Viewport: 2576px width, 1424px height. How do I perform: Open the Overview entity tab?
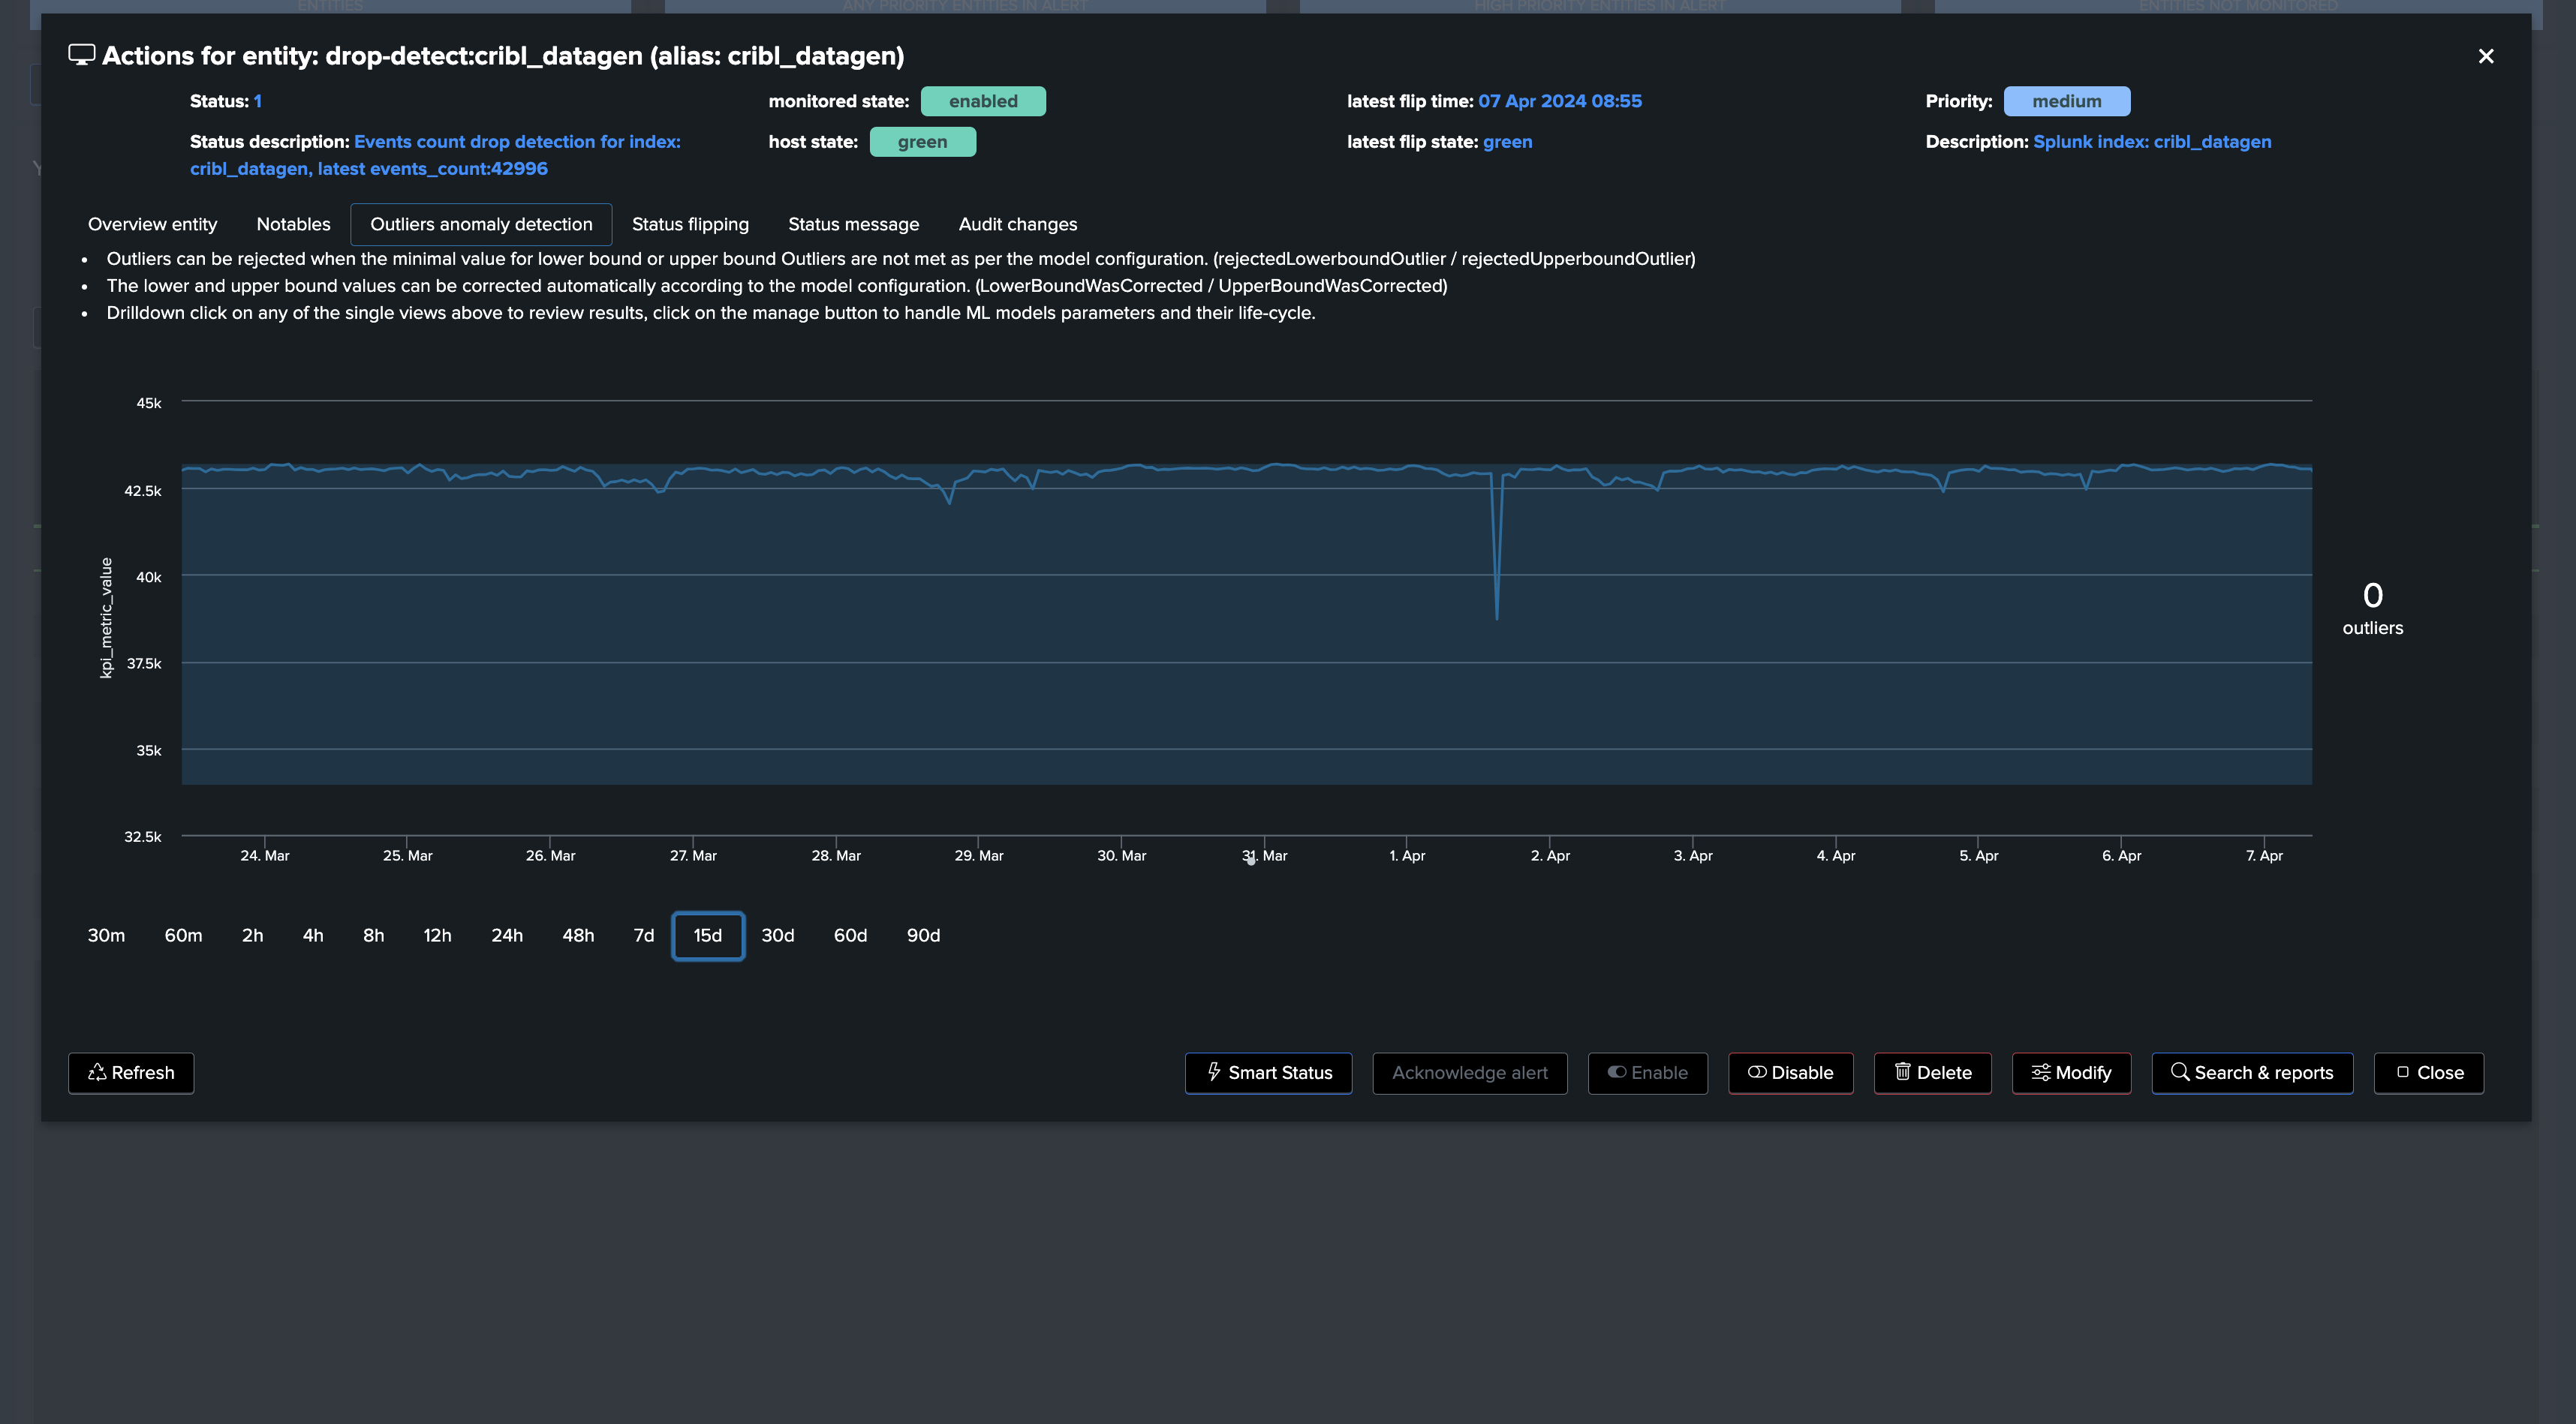point(152,224)
